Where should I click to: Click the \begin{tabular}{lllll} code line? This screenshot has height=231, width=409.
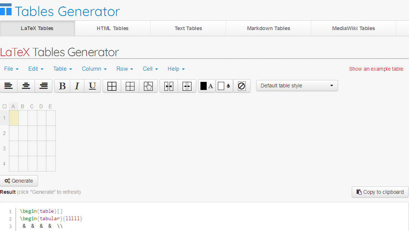click(x=51, y=218)
